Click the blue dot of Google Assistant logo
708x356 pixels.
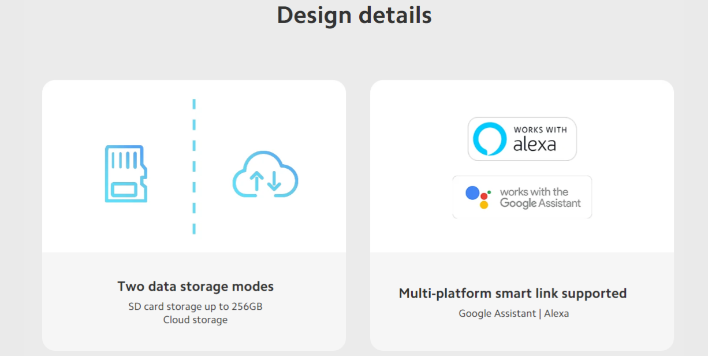(x=473, y=193)
